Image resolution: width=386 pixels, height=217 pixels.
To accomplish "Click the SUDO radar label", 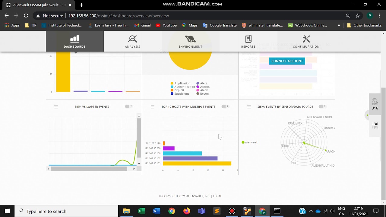I will [x=285, y=146].
